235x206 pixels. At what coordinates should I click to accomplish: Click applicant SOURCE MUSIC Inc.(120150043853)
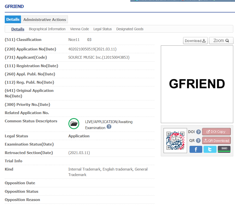[99, 57]
